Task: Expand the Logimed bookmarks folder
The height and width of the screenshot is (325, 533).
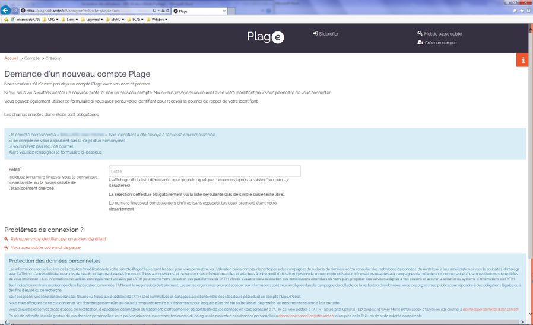Action: pyautogui.click(x=92, y=20)
